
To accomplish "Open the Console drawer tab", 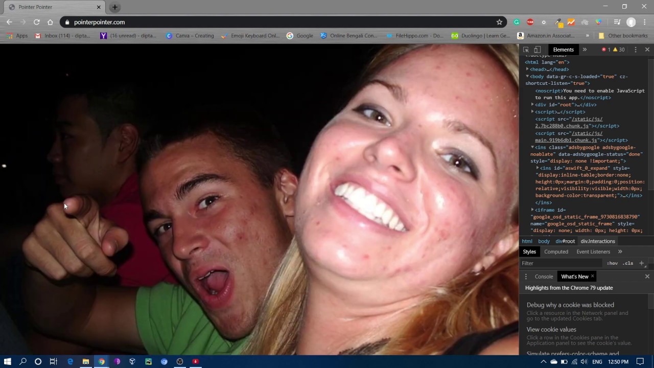I will click(544, 277).
